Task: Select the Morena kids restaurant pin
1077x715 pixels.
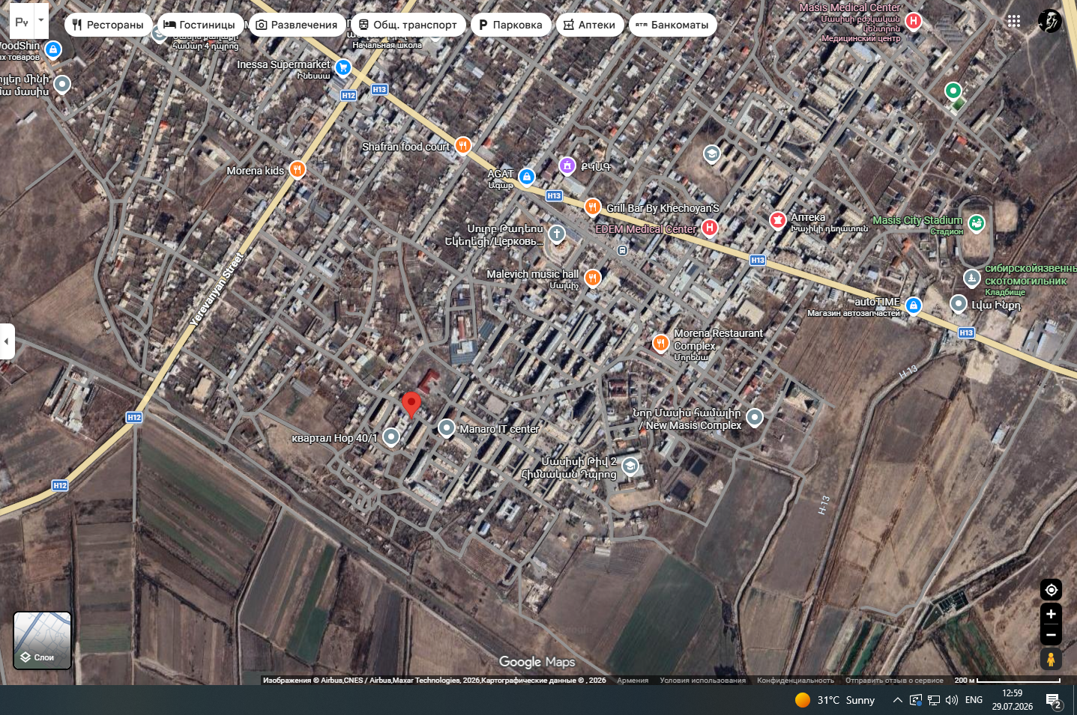Action: pos(298,170)
